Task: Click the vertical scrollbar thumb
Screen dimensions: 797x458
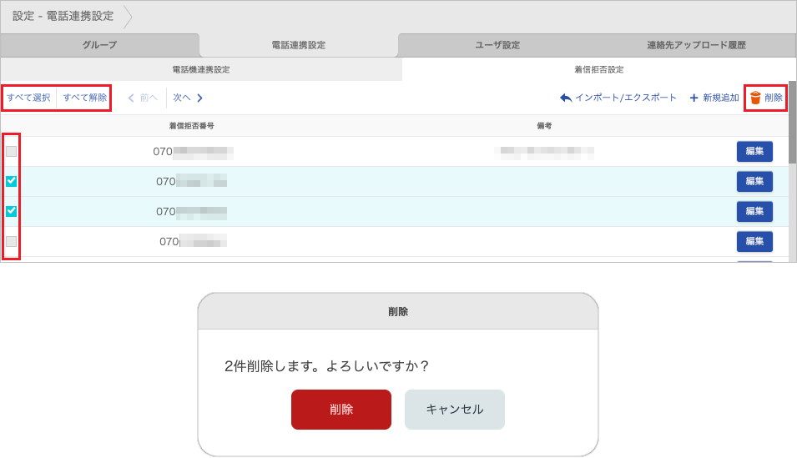Action: pos(793,122)
